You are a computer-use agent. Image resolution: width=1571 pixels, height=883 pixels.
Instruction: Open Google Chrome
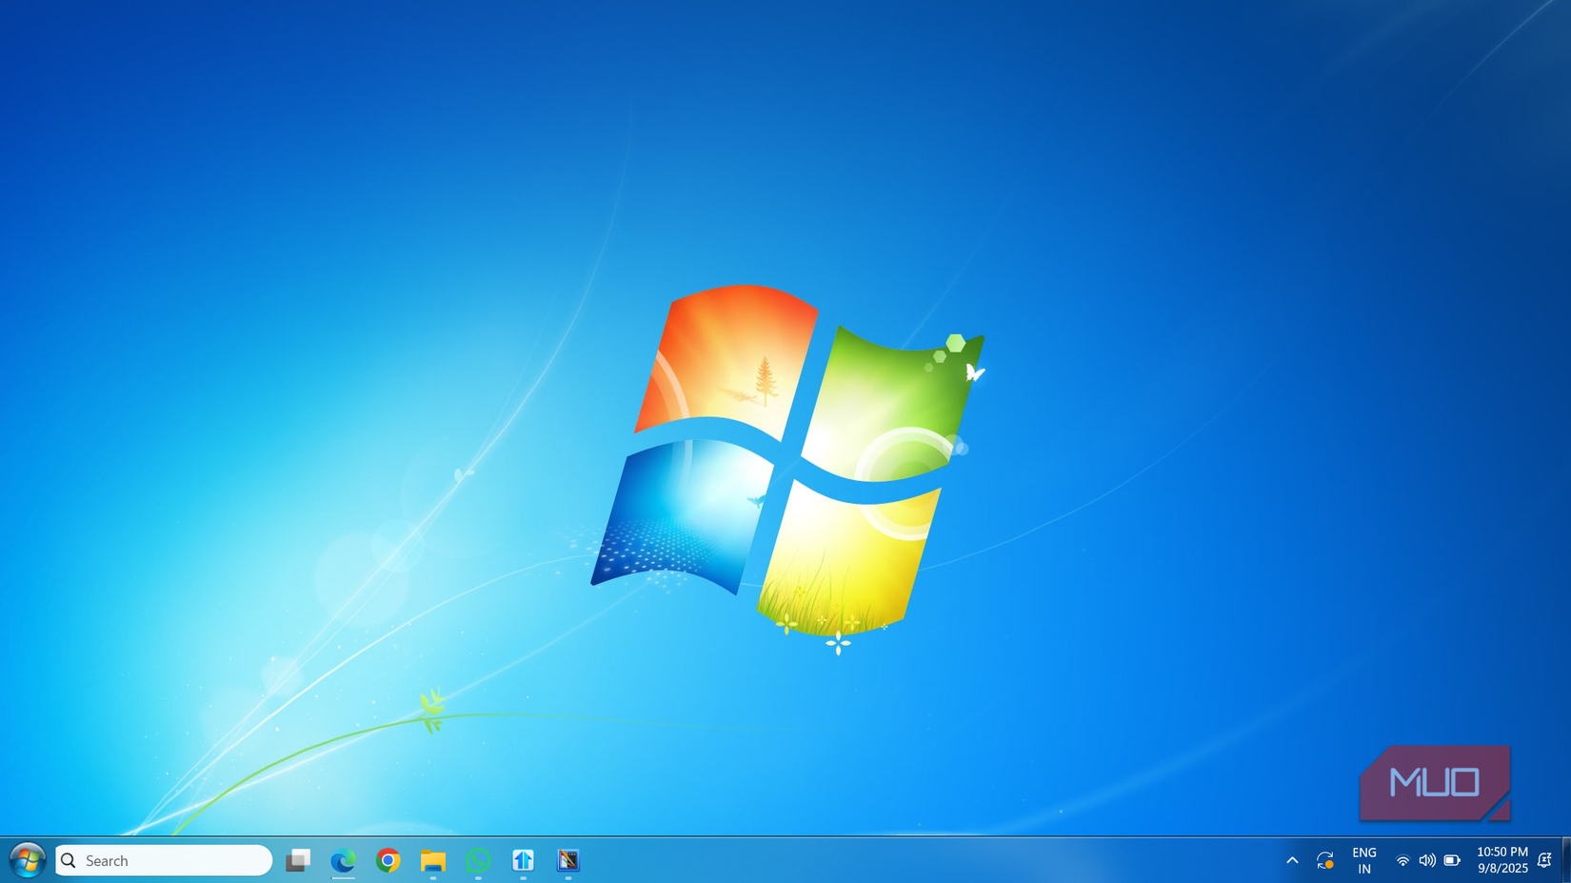[388, 860]
